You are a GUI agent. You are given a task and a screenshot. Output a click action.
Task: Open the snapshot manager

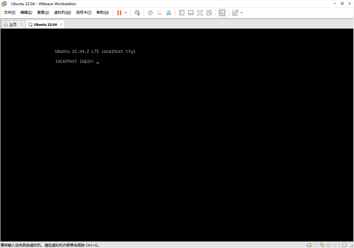click(x=169, y=13)
